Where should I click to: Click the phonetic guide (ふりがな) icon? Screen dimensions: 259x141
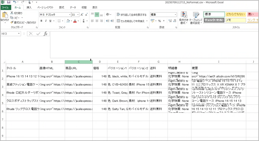pos(84,21)
